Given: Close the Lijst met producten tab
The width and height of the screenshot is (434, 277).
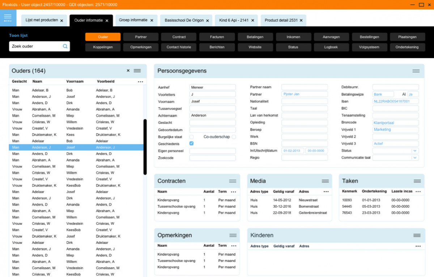Looking at the screenshot, I should [61, 21].
